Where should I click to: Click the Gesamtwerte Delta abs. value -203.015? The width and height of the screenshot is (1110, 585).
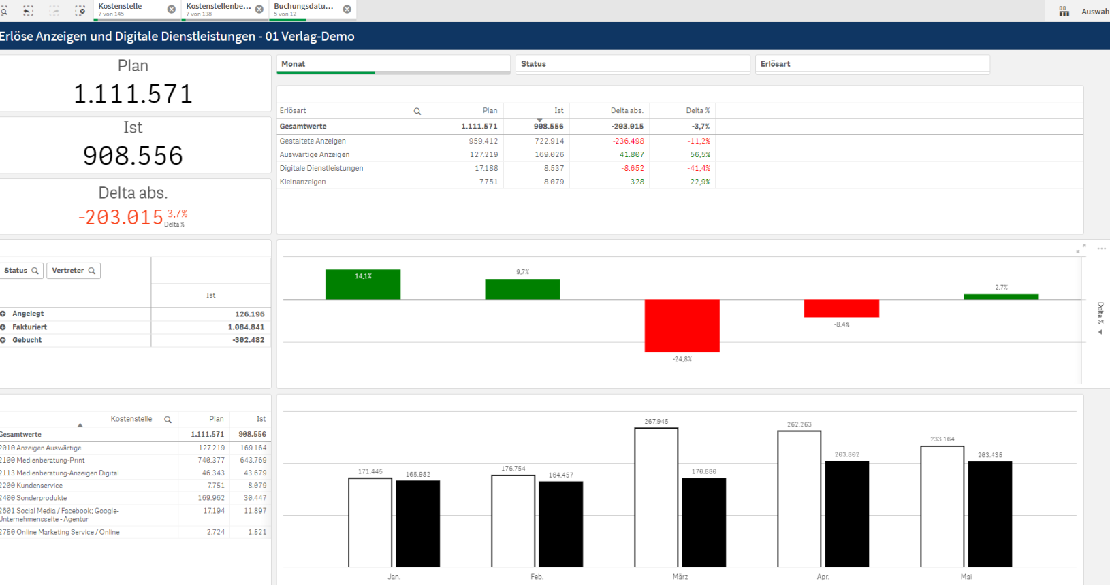point(627,127)
